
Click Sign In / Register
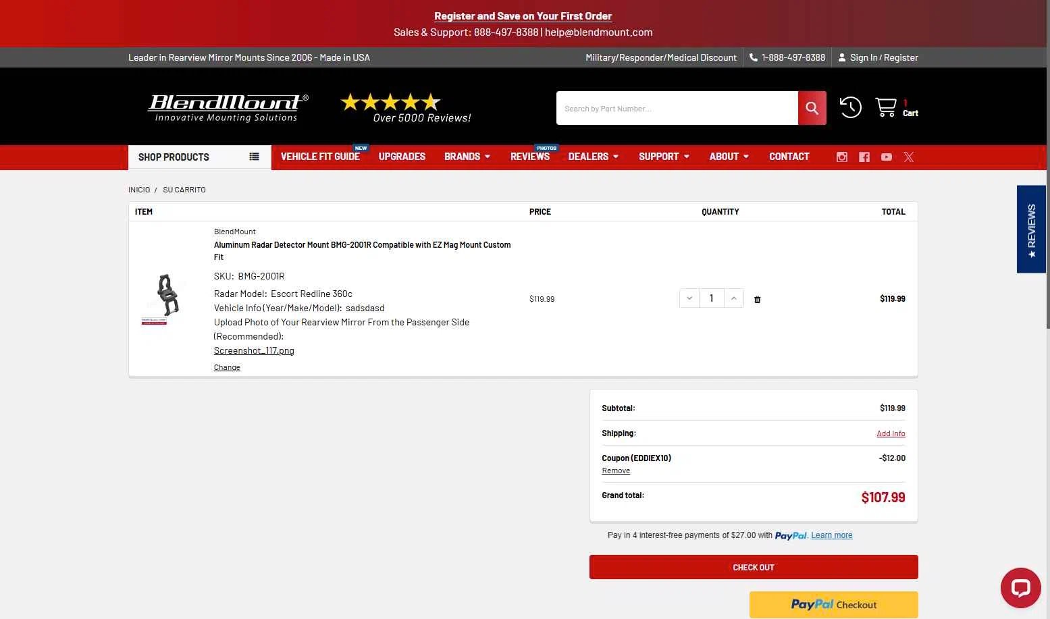(x=878, y=57)
